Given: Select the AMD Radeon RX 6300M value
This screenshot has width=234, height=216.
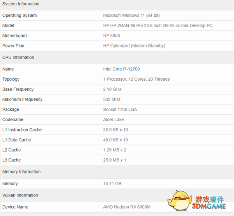Looking at the screenshot, I should (x=127, y=207).
